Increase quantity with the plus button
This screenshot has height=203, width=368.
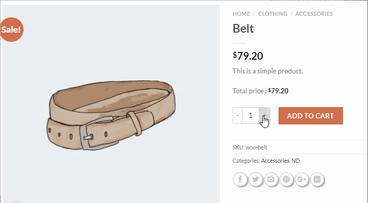tap(265, 115)
